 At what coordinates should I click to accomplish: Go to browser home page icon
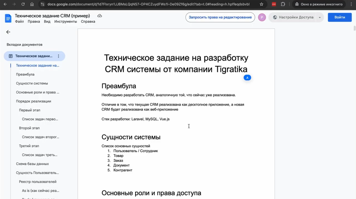(32, 4)
